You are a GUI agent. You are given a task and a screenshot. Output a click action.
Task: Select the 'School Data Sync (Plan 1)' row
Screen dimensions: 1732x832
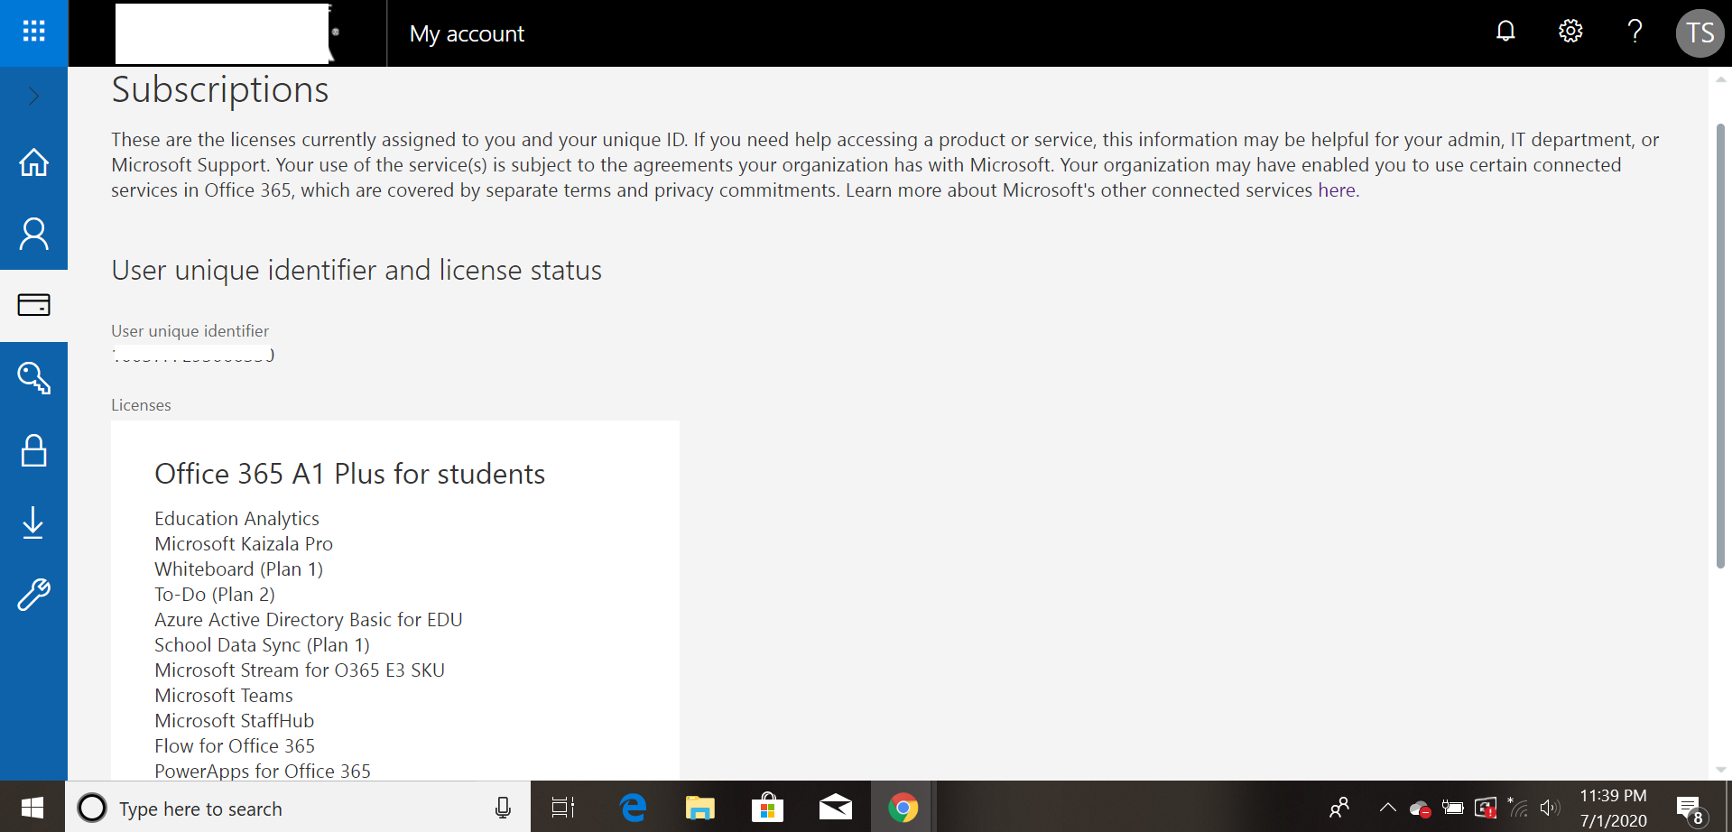(x=262, y=645)
